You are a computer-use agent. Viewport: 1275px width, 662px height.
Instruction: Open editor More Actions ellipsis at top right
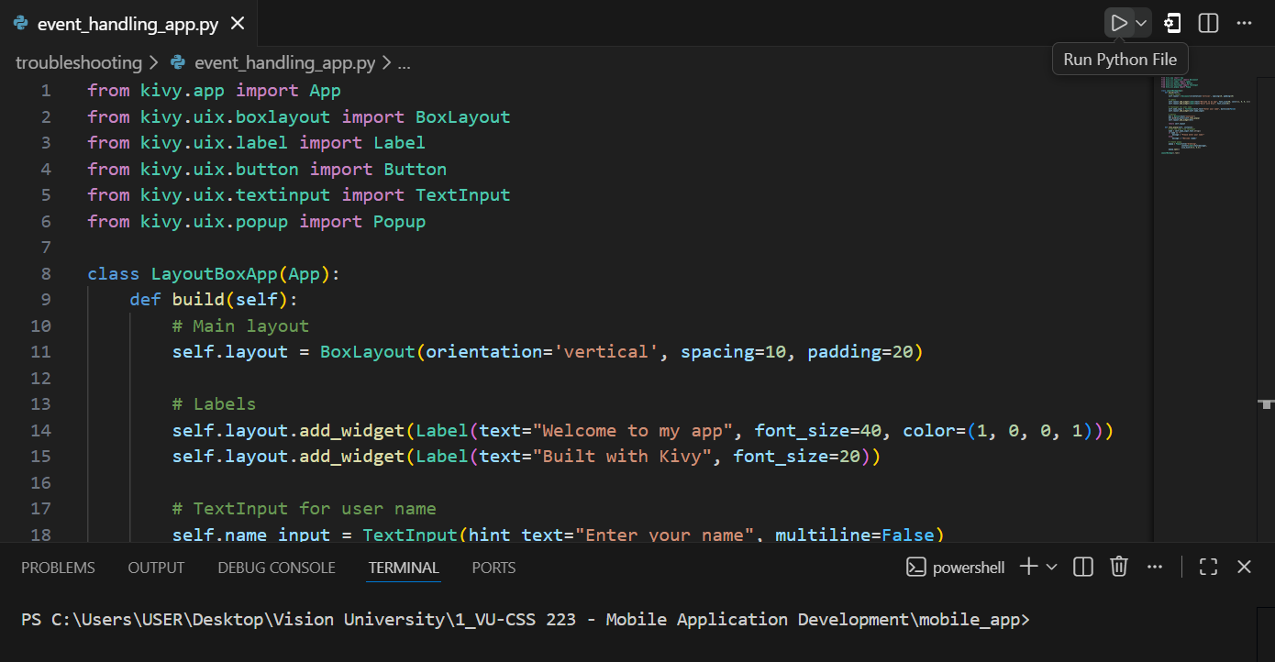[1244, 23]
